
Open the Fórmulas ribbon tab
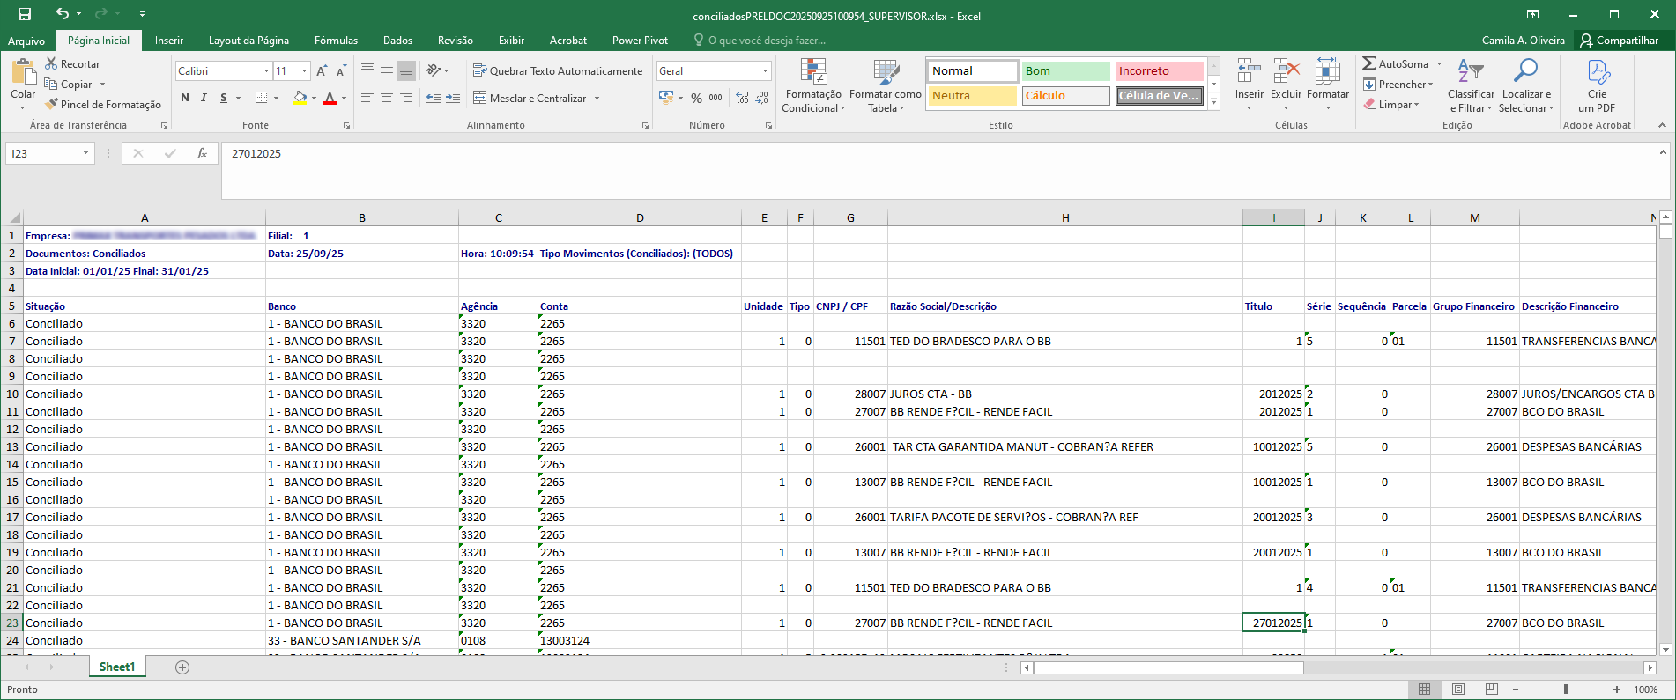coord(336,41)
